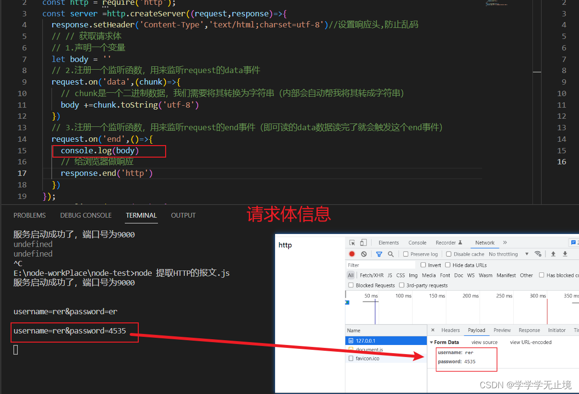Filter requests by Manifest type
This screenshot has height=394, width=579.
(506, 275)
